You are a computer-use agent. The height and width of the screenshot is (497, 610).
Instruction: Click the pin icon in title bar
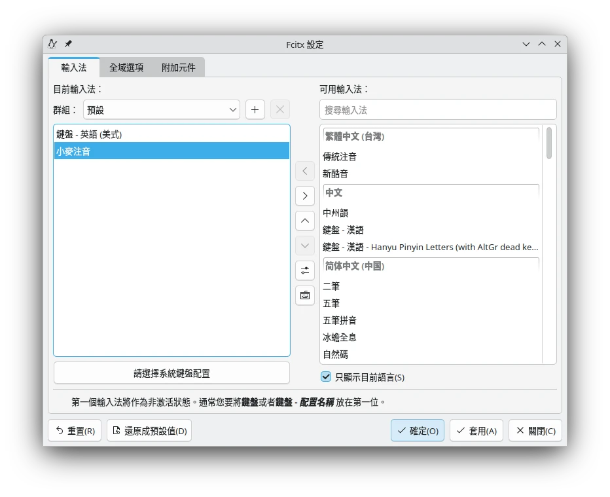pyautogui.click(x=68, y=44)
